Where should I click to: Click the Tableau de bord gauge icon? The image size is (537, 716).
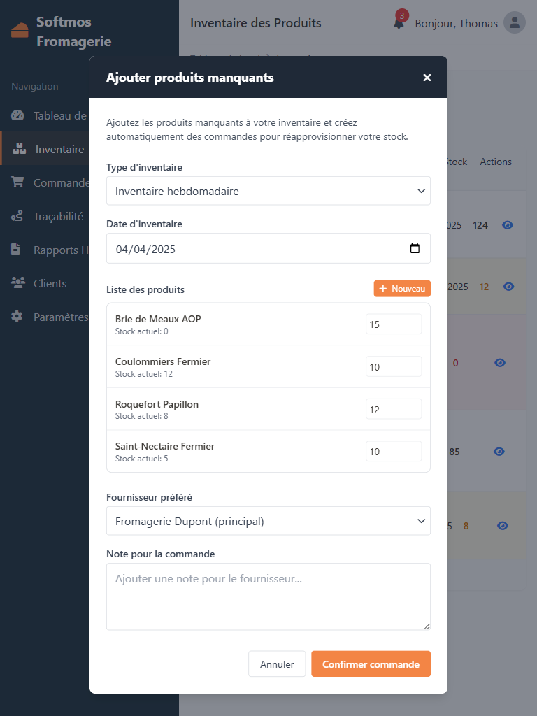point(17,115)
